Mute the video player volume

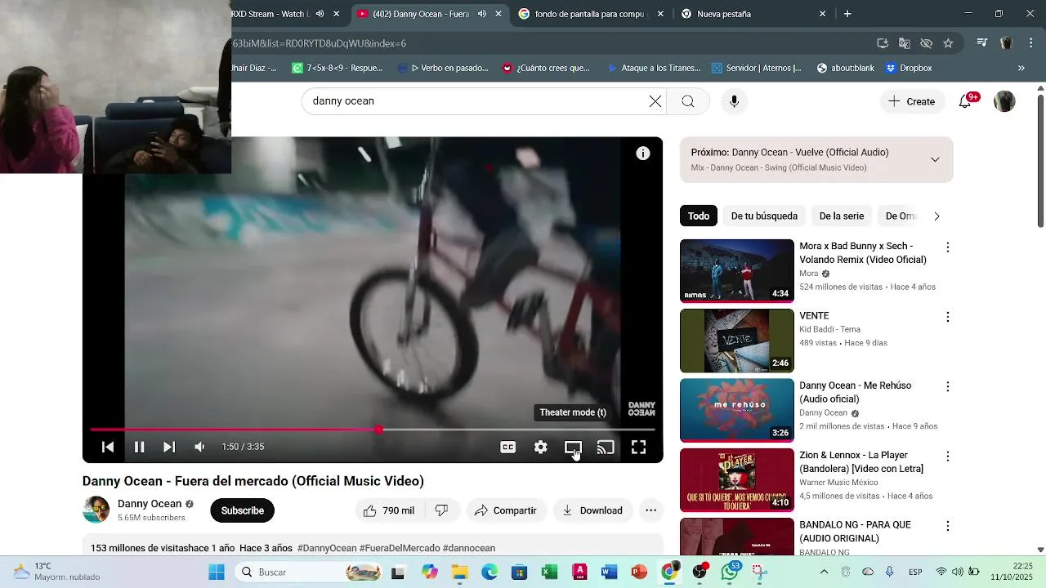point(199,447)
